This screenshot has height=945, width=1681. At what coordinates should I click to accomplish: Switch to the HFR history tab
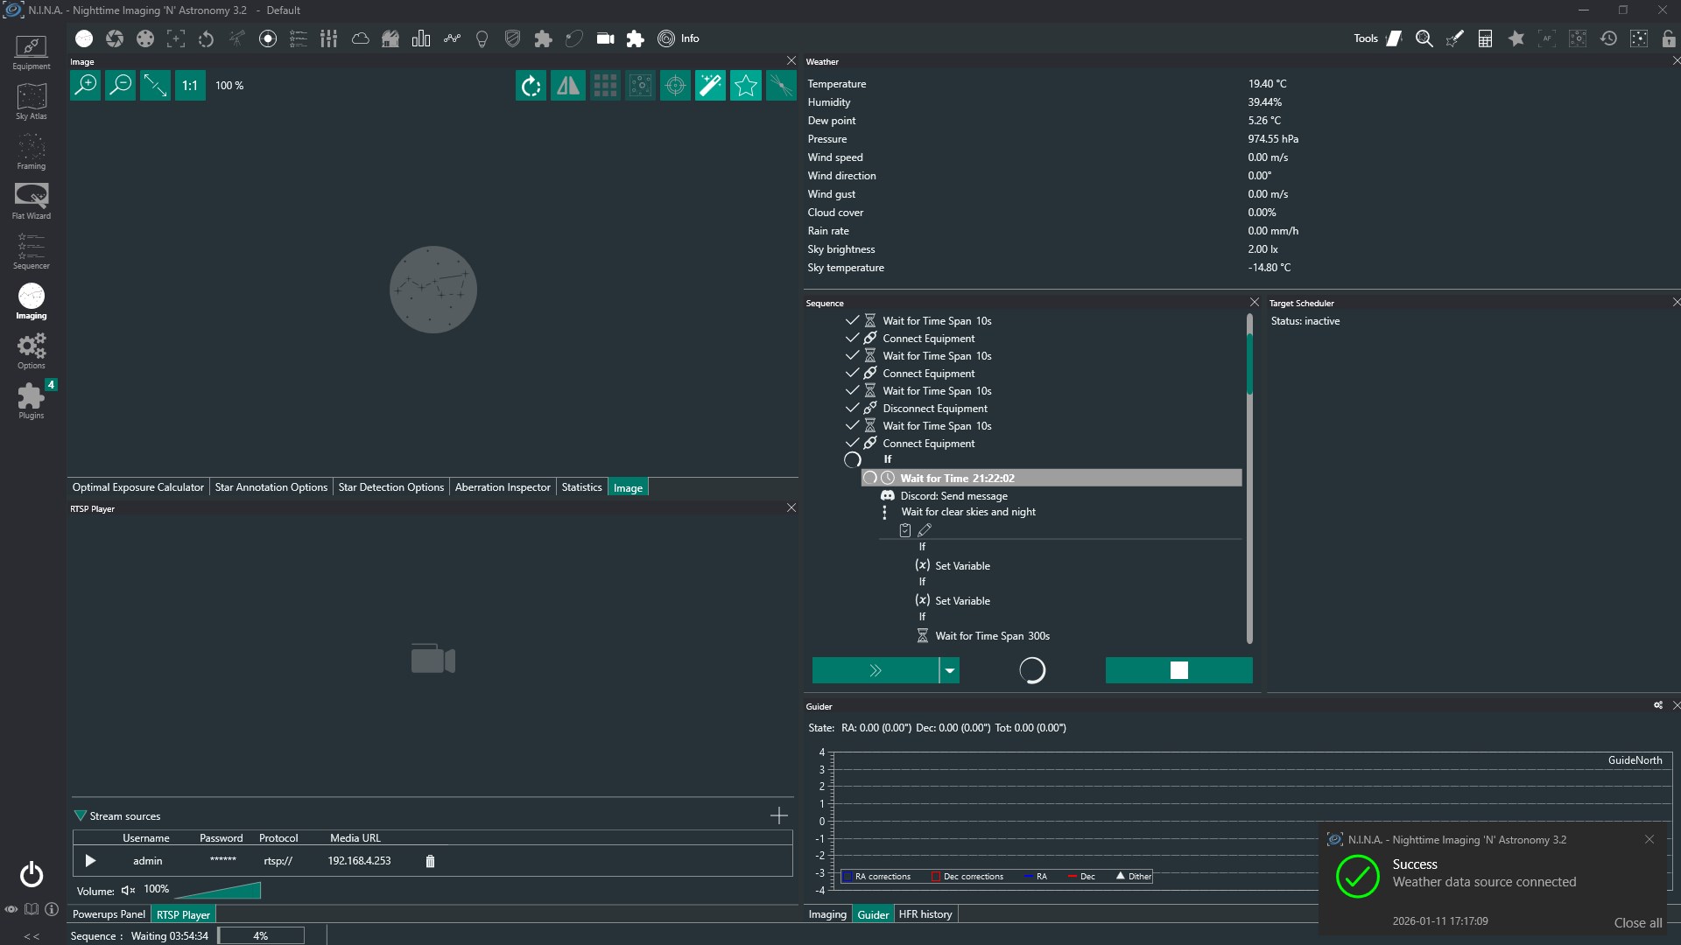(x=925, y=914)
